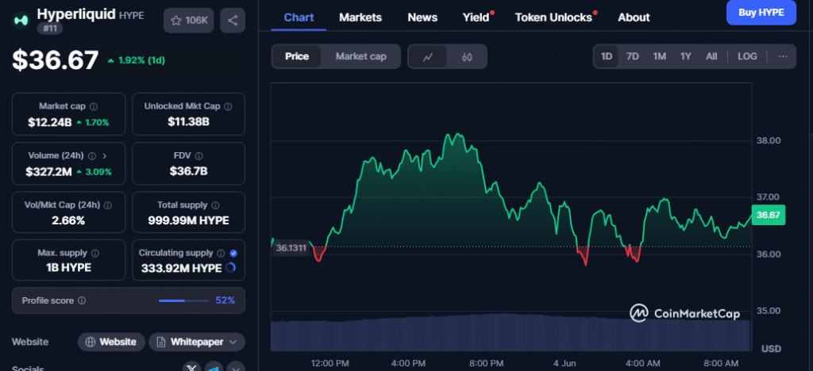This screenshot has width=813, height=371.
Task: Show Volume (24h) info icon
Action: coord(92,155)
